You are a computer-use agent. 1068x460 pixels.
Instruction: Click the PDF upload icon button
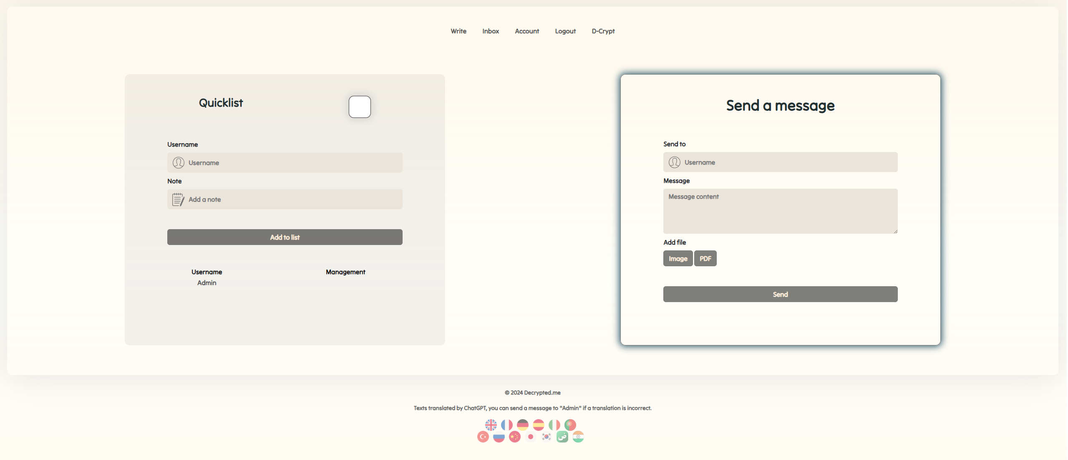(705, 259)
